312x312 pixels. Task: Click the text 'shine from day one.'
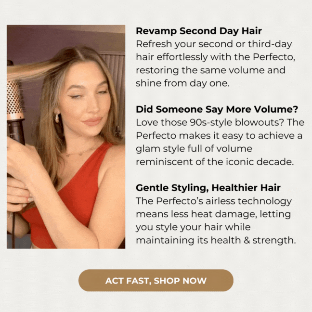click(x=182, y=83)
